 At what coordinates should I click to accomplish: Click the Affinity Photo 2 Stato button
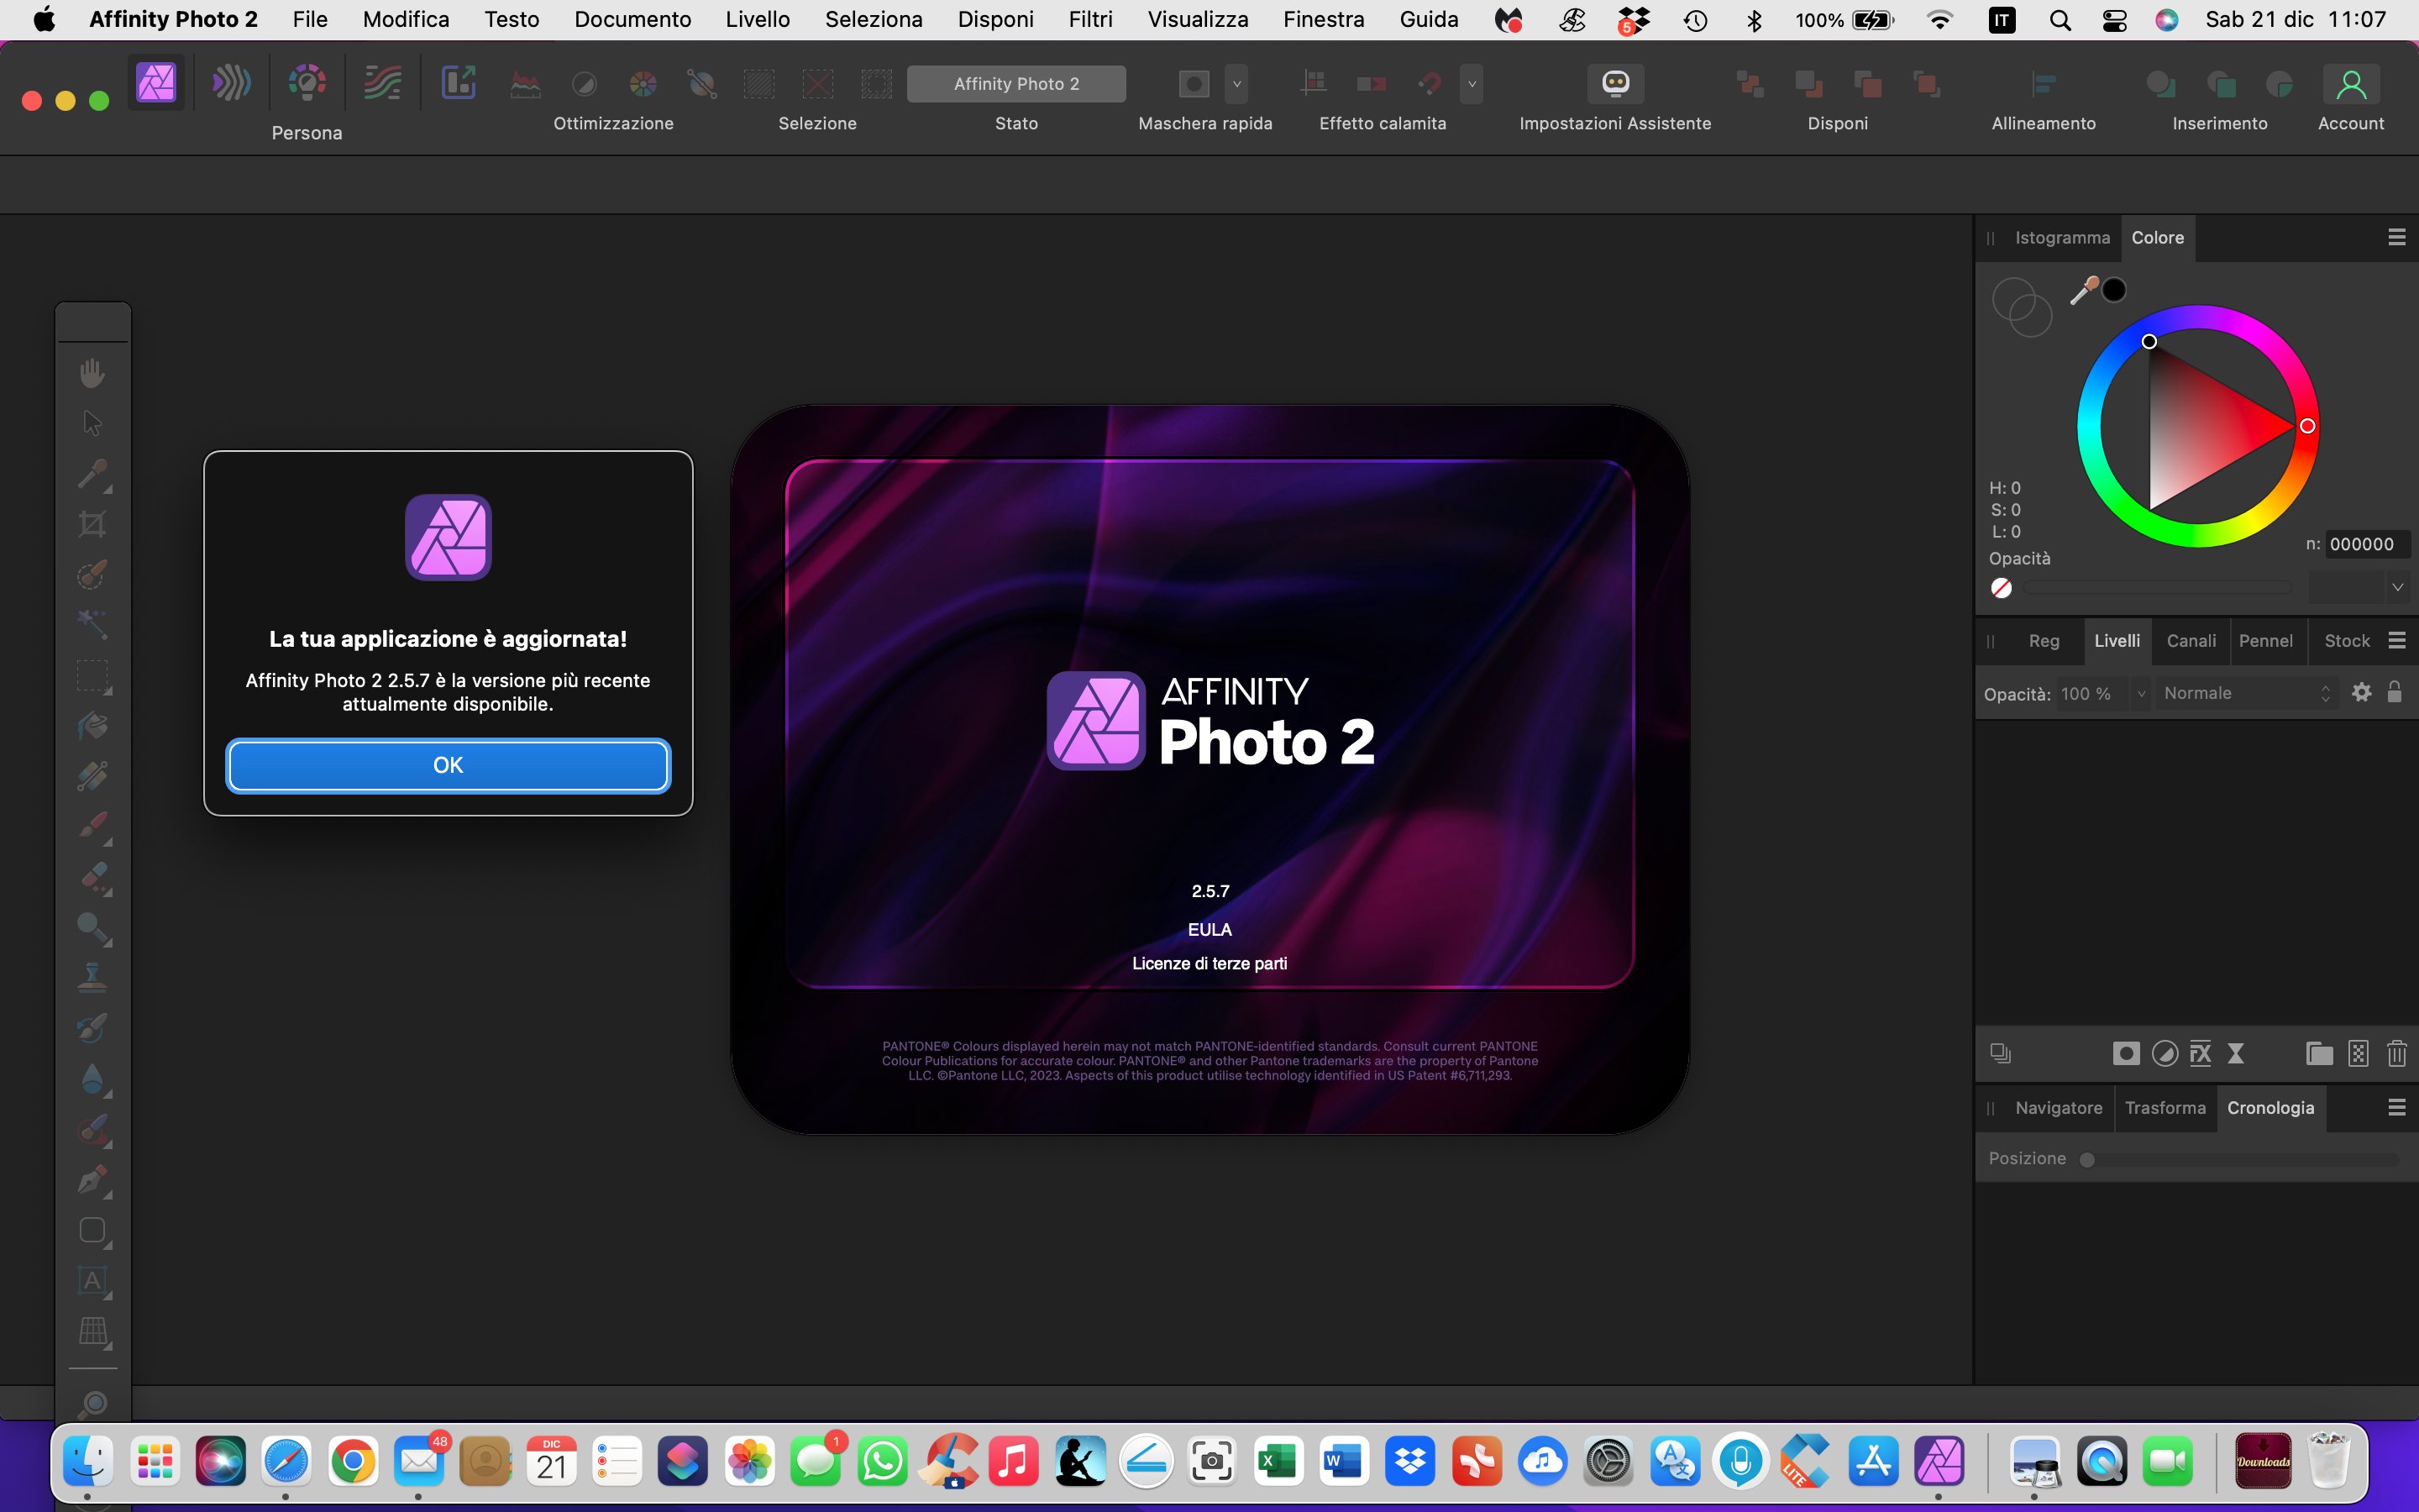(1015, 84)
